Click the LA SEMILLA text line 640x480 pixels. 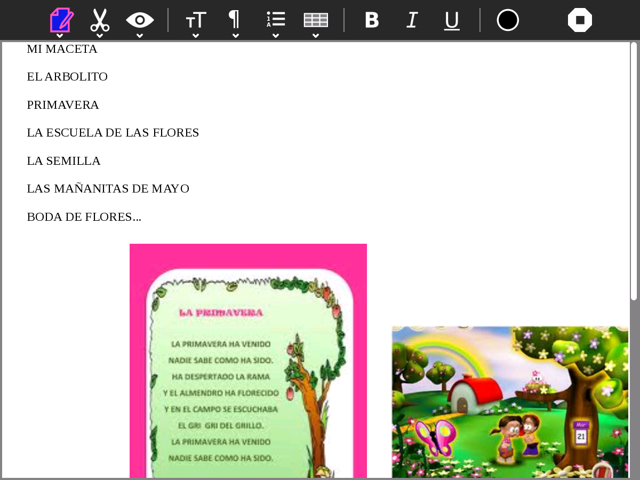click(x=63, y=161)
